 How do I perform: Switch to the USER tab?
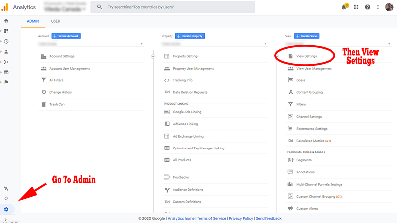tap(56, 21)
